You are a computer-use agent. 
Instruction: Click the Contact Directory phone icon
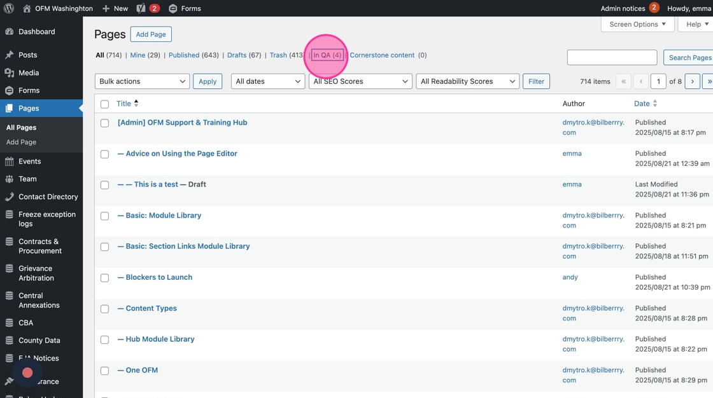pyautogui.click(x=9, y=196)
